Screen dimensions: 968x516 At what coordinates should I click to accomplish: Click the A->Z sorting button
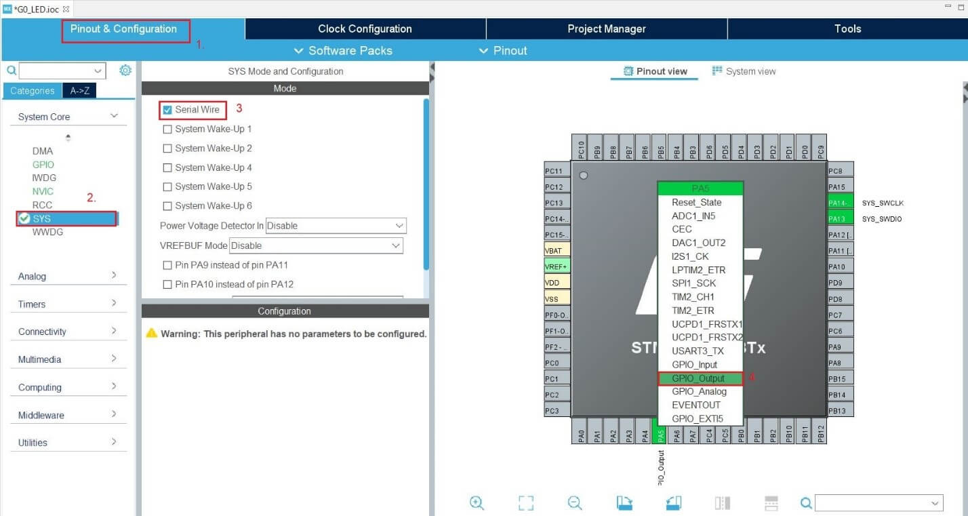pyautogui.click(x=79, y=90)
